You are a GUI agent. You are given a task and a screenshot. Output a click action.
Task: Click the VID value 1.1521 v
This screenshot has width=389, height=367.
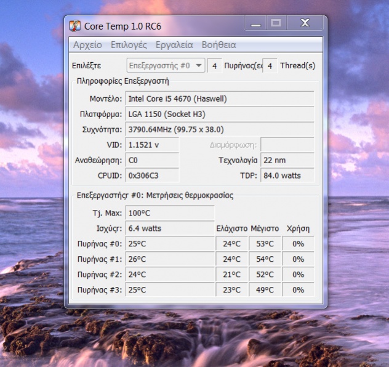pos(152,145)
